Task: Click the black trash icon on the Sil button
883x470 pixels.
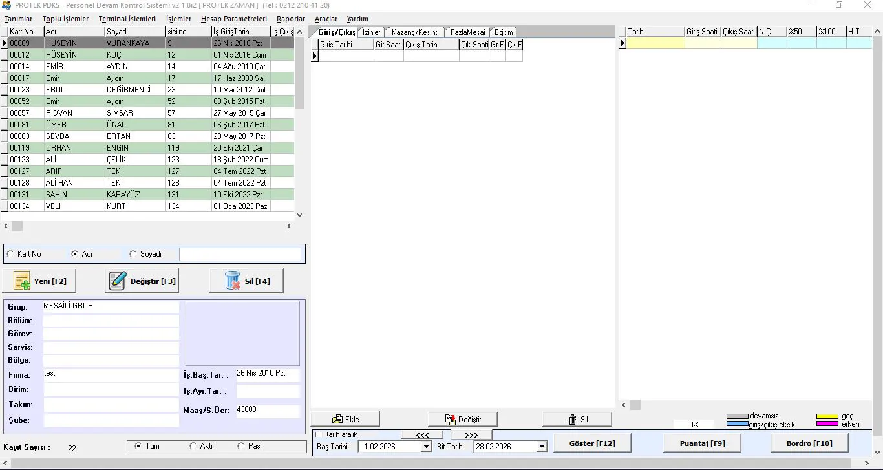Action: (572, 420)
